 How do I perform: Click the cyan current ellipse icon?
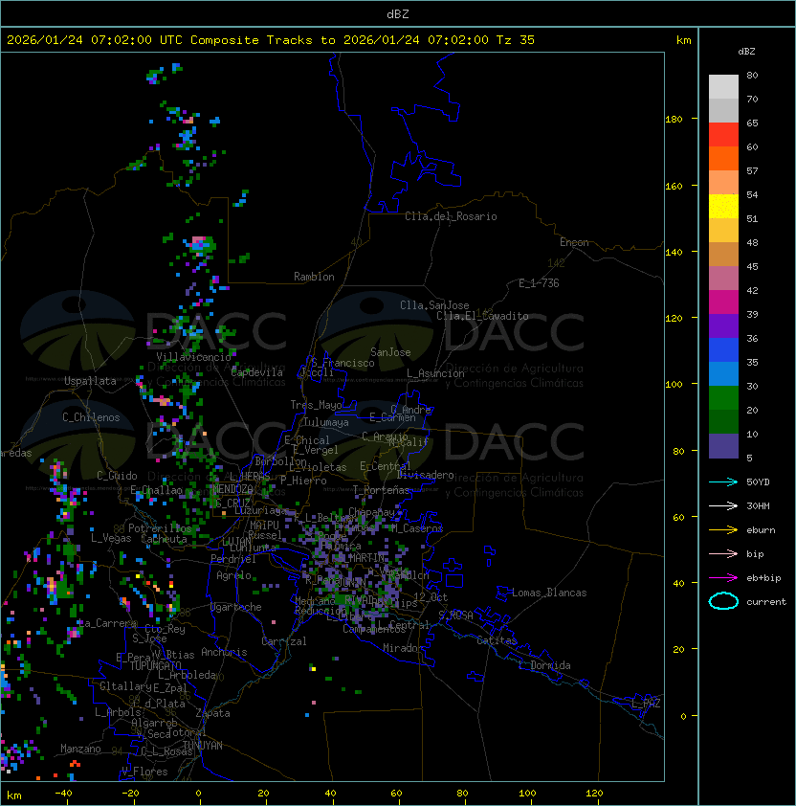(x=723, y=601)
